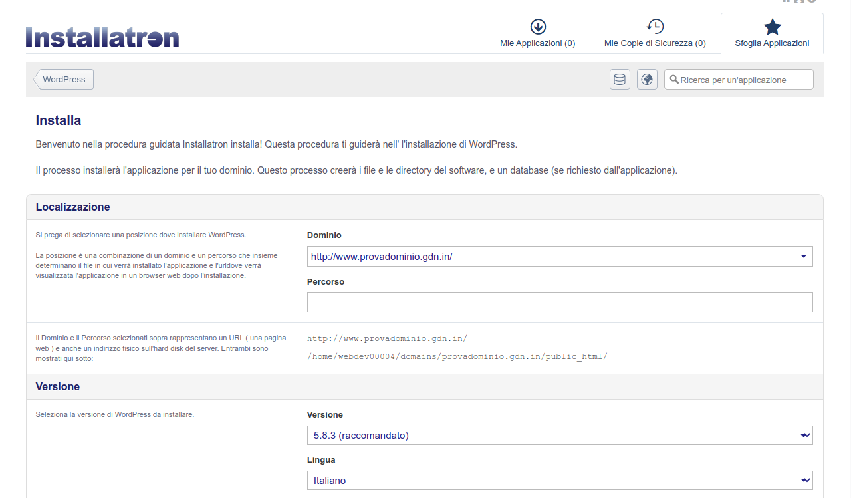Click the Installatron logo

point(102,37)
